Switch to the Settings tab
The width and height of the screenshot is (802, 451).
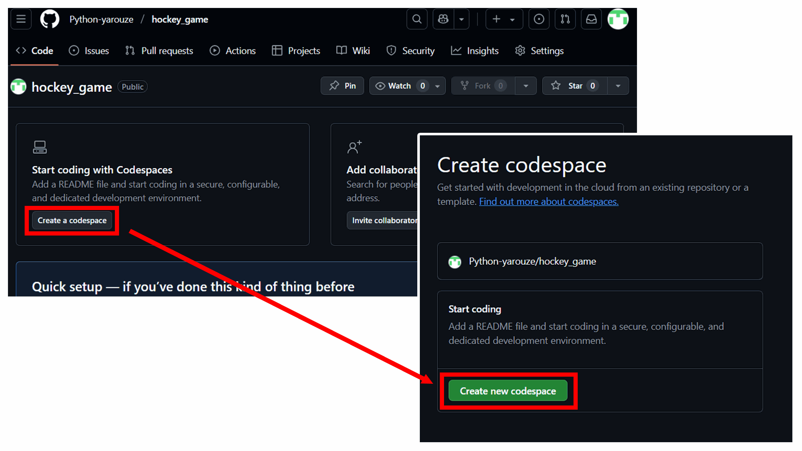pyautogui.click(x=539, y=51)
